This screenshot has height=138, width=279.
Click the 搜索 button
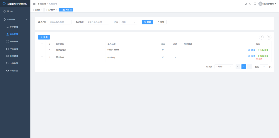[x=147, y=22]
